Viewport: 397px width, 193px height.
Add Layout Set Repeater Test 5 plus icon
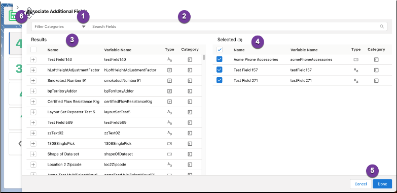(x=33, y=112)
